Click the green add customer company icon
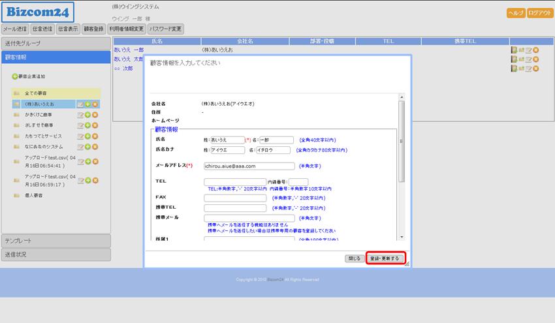The image size is (555, 323). click(x=15, y=77)
